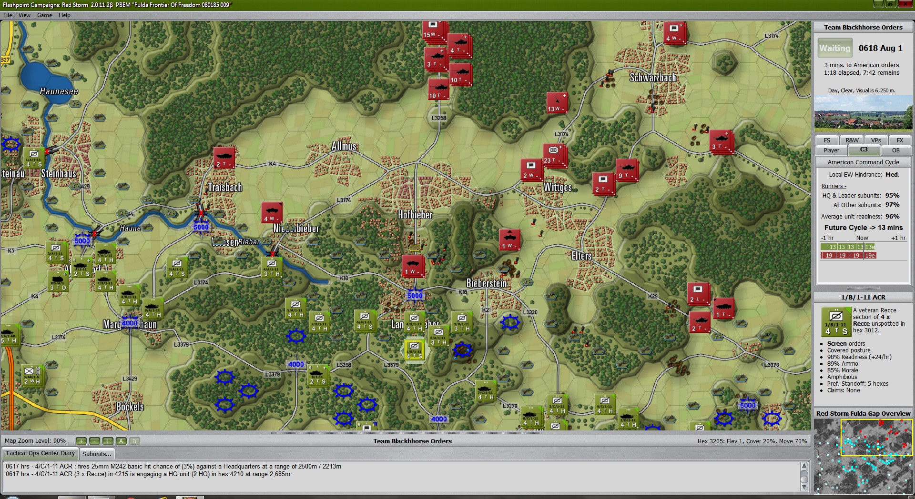Viewport: 915px width, 499px height.
Task: Open the VPs tab
Action: click(876, 140)
